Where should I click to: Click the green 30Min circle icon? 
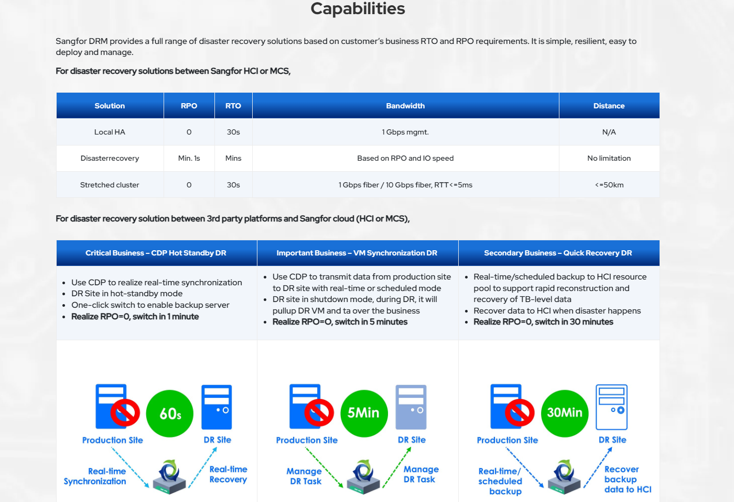(x=565, y=414)
